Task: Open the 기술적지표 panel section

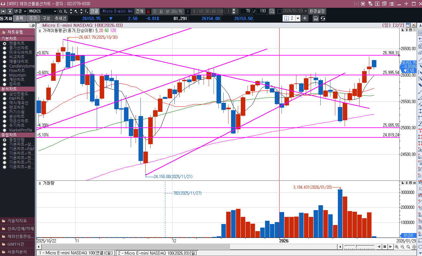Action: point(17,221)
